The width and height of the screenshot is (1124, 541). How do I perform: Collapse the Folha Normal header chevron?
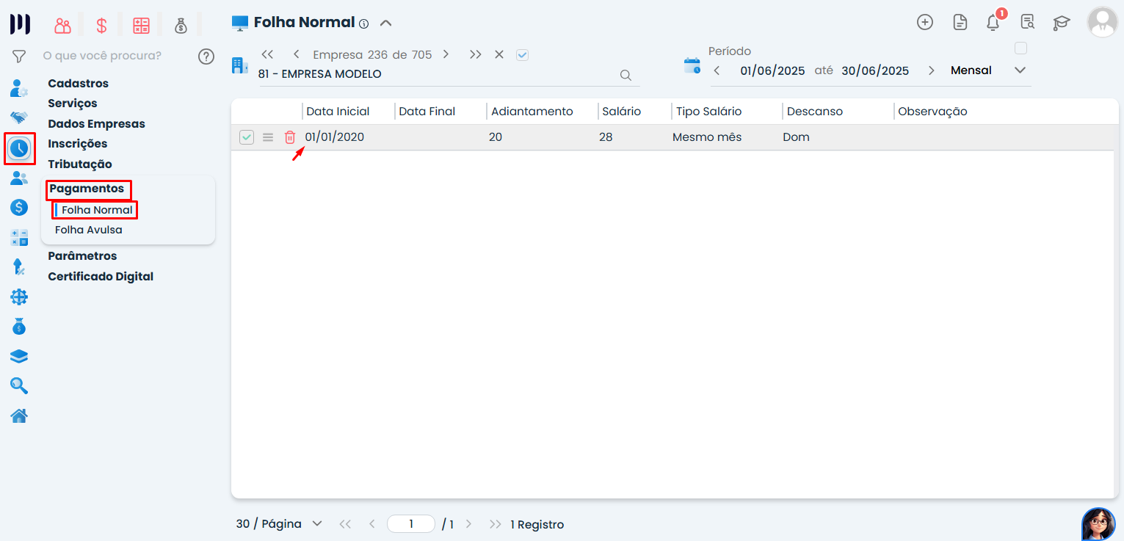(x=386, y=23)
